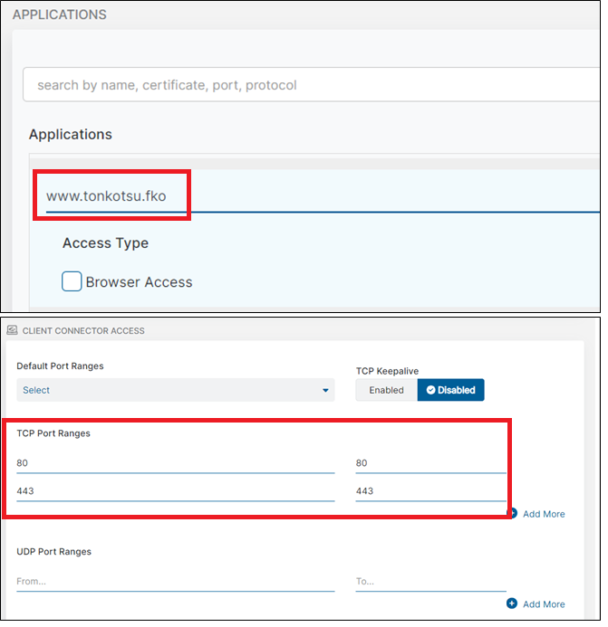Click the APPLICATIONS section header

pos(59,15)
